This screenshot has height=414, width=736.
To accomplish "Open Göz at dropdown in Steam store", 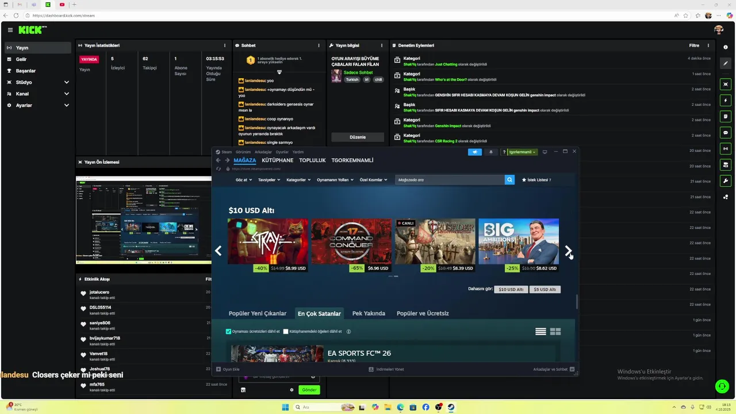I will 243,180.
